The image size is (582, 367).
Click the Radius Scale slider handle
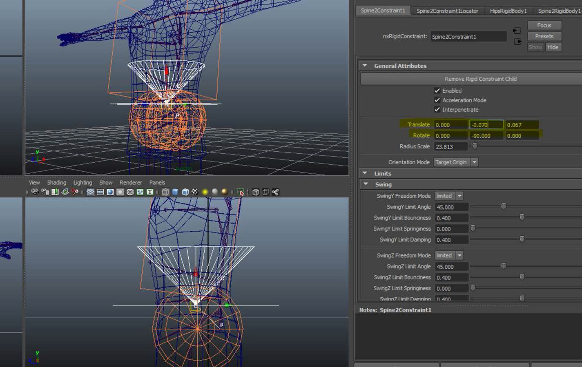pos(475,146)
